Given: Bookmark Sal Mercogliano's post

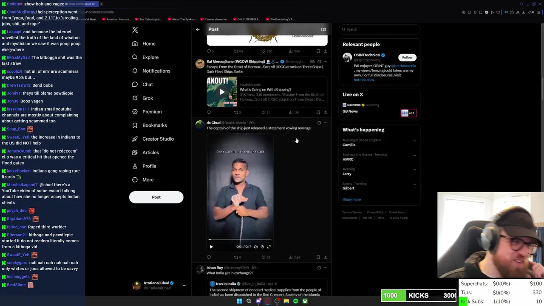Looking at the screenshot, I should point(318,113).
